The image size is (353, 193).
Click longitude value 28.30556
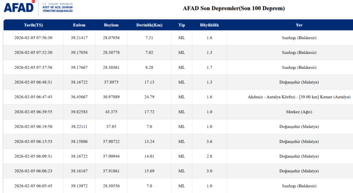(x=111, y=186)
